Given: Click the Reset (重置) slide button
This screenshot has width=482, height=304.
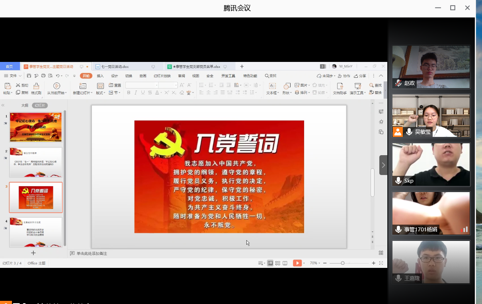Looking at the screenshot, I should click(x=115, y=85).
